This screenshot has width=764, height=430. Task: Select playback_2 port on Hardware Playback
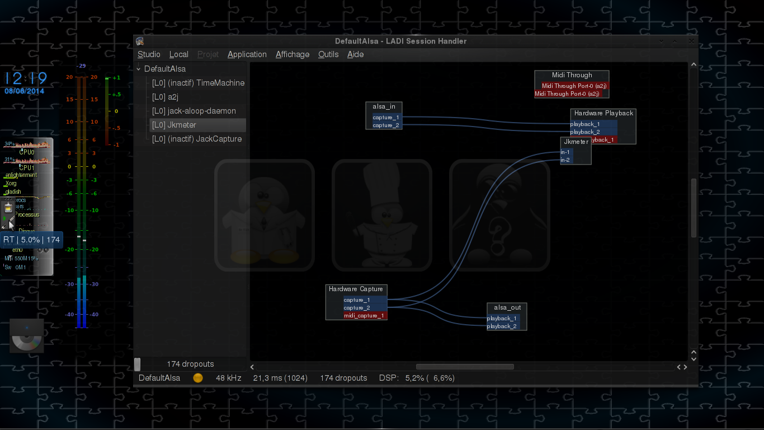pos(594,132)
